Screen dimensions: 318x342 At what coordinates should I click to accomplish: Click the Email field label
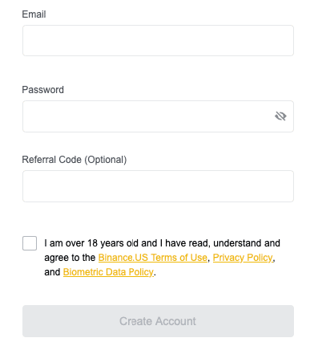(x=34, y=14)
